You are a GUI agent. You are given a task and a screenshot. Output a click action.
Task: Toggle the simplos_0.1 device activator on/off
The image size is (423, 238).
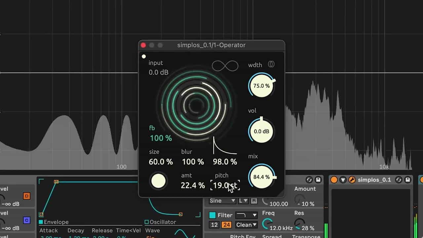point(334,180)
